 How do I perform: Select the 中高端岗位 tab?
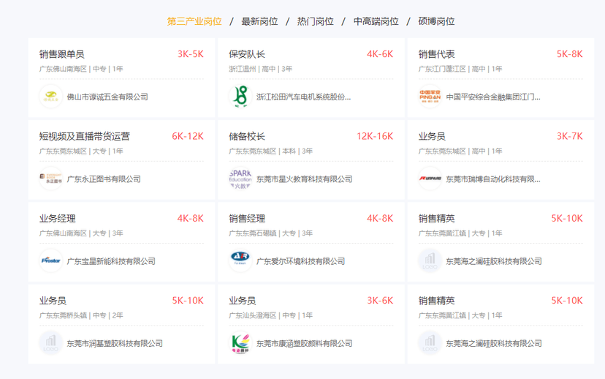click(376, 21)
